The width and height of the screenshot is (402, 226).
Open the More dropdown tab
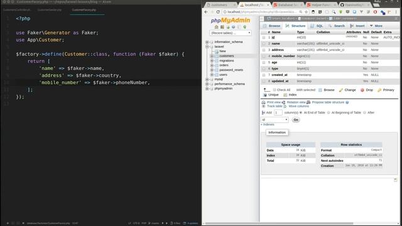click(x=376, y=26)
